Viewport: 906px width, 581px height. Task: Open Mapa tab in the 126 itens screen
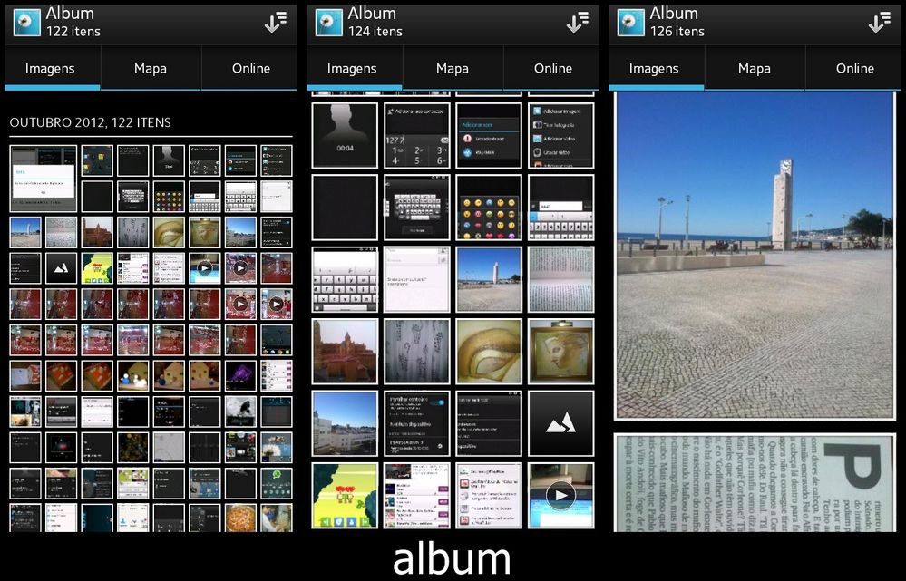(x=754, y=68)
